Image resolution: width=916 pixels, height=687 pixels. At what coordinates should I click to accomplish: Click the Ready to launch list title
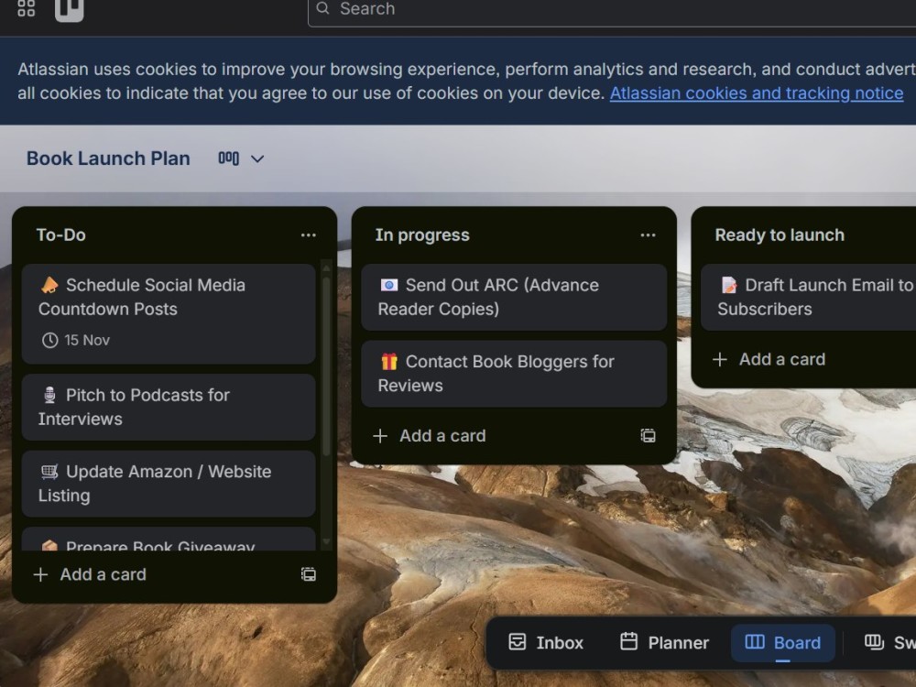780,234
